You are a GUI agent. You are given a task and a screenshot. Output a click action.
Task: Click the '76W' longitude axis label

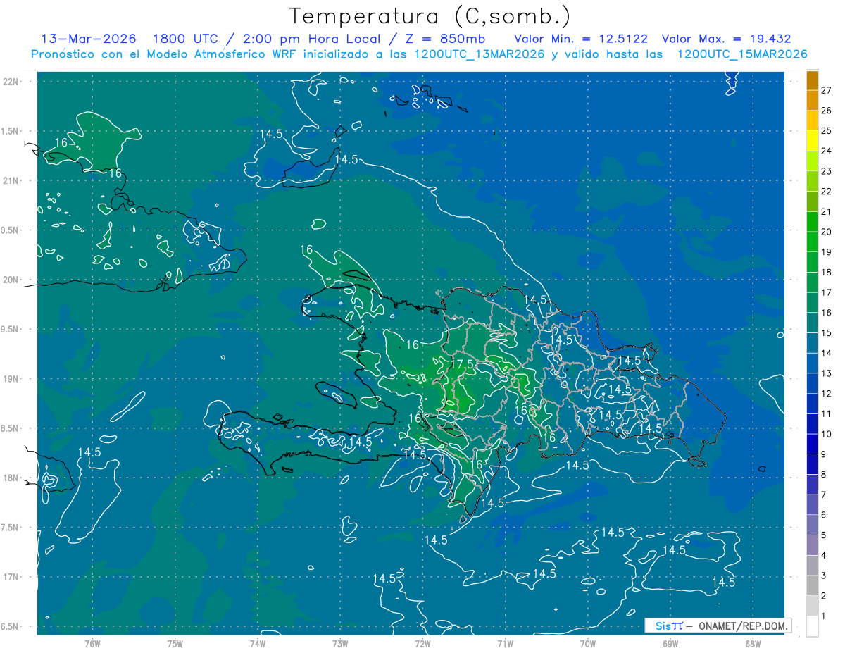tap(92, 643)
